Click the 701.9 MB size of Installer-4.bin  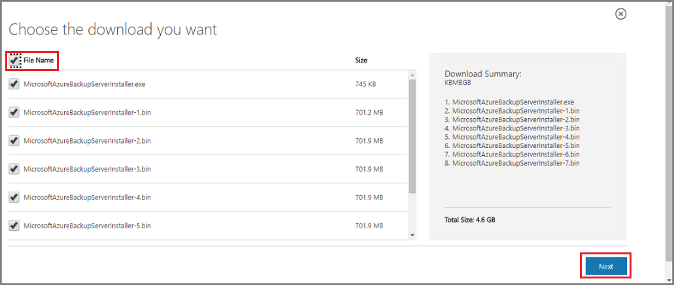pyautogui.click(x=369, y=197)
